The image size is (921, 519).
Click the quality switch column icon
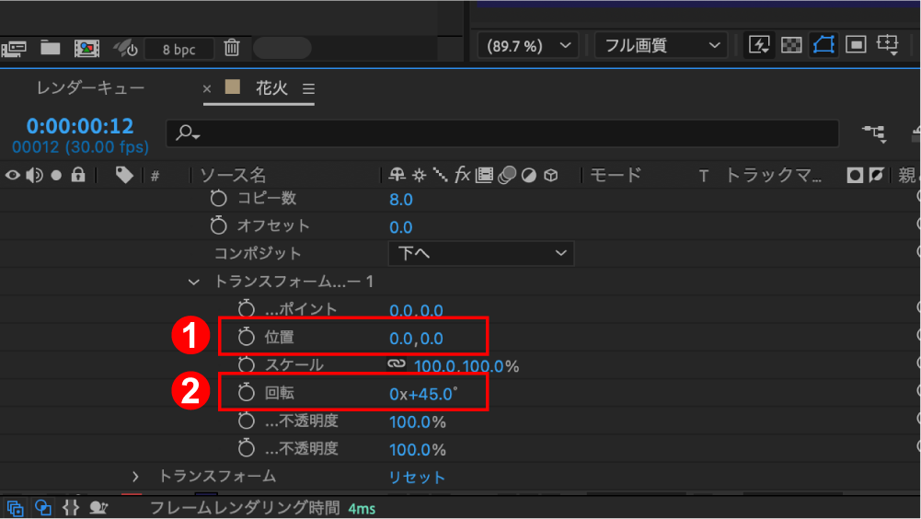coord(440,175)
